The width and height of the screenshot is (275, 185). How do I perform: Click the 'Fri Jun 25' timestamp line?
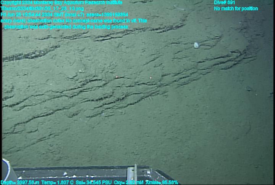coord(64,15)
